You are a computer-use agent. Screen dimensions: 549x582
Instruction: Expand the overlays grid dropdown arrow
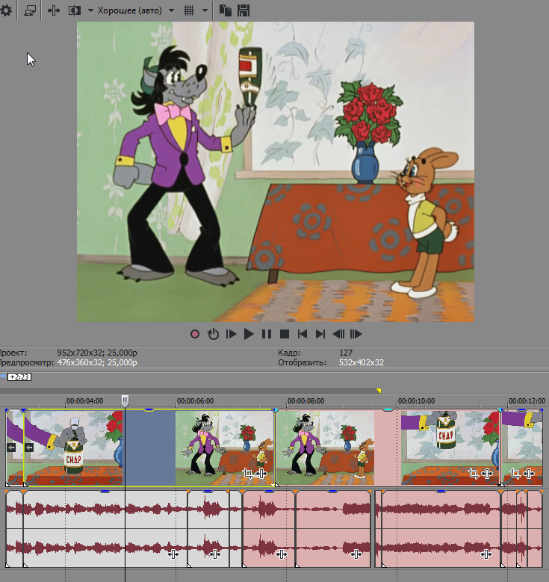click(205, 10)
